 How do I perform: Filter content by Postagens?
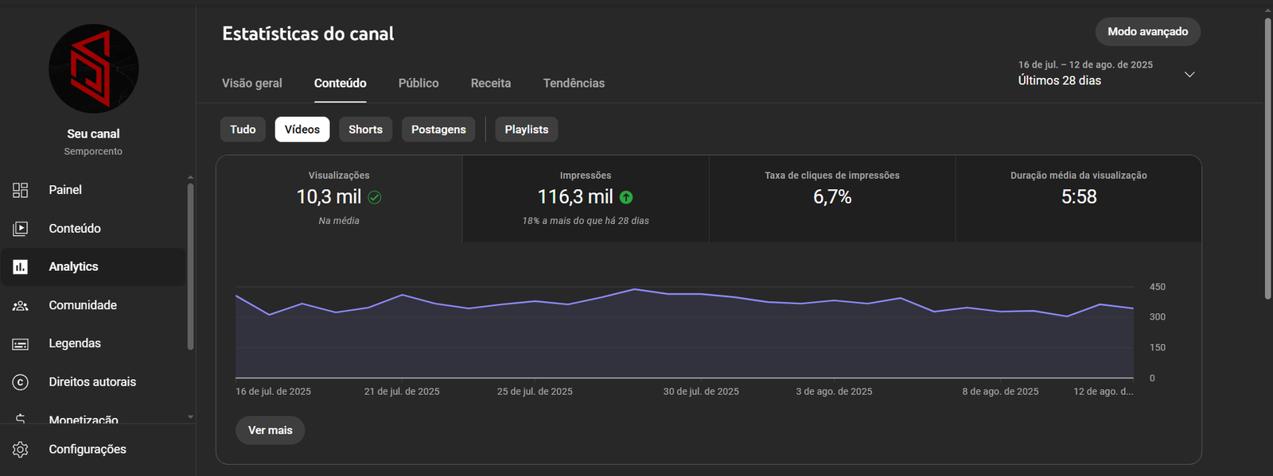click(438, 130)
